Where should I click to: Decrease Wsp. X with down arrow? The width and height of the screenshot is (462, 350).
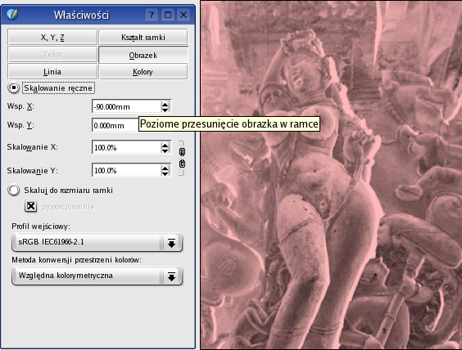[x=165, y=110]
